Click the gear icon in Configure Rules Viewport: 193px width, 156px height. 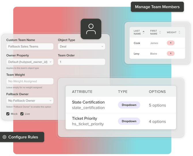click(4, 137)
